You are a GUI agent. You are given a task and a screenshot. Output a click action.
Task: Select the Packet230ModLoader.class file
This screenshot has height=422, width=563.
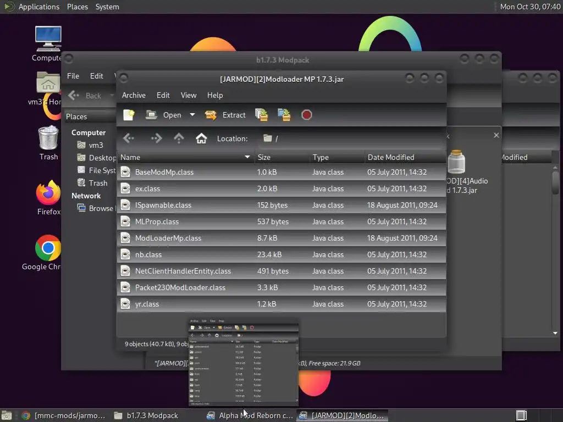(x=281, y=287)
